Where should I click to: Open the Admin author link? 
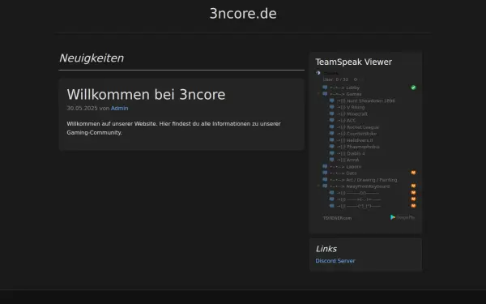(119, 109)
